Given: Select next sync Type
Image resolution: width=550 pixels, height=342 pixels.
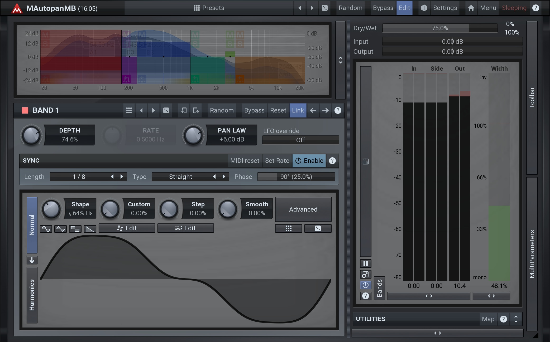Looking at the screenshot, I should click(x=224, y=177).
